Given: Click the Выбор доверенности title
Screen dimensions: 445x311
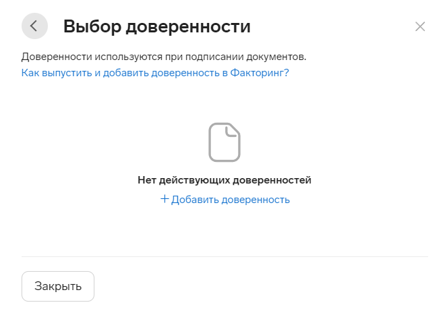Looking at the screenshot, I should click(156, 26).
